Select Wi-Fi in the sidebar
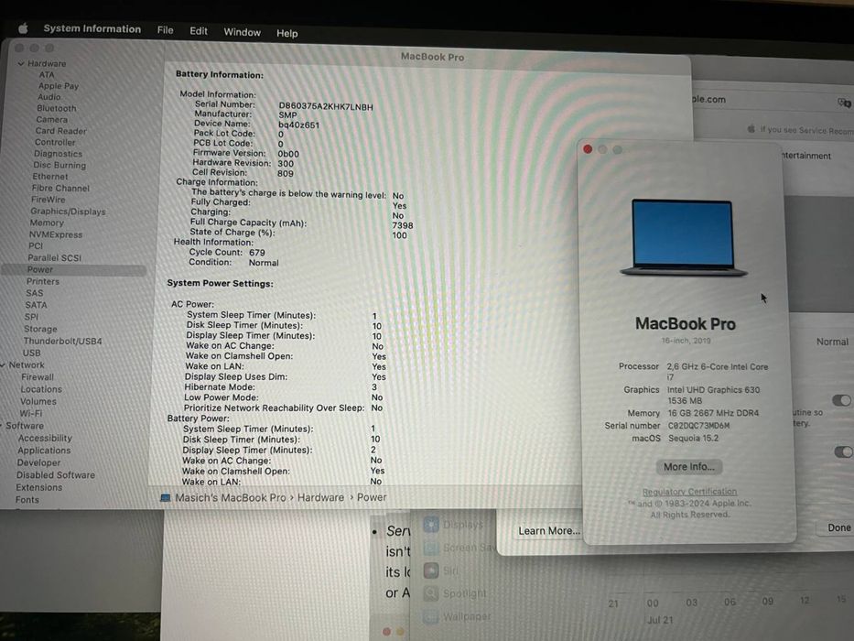Viewport: 854px width, 641px height. (x=31, y=413)
